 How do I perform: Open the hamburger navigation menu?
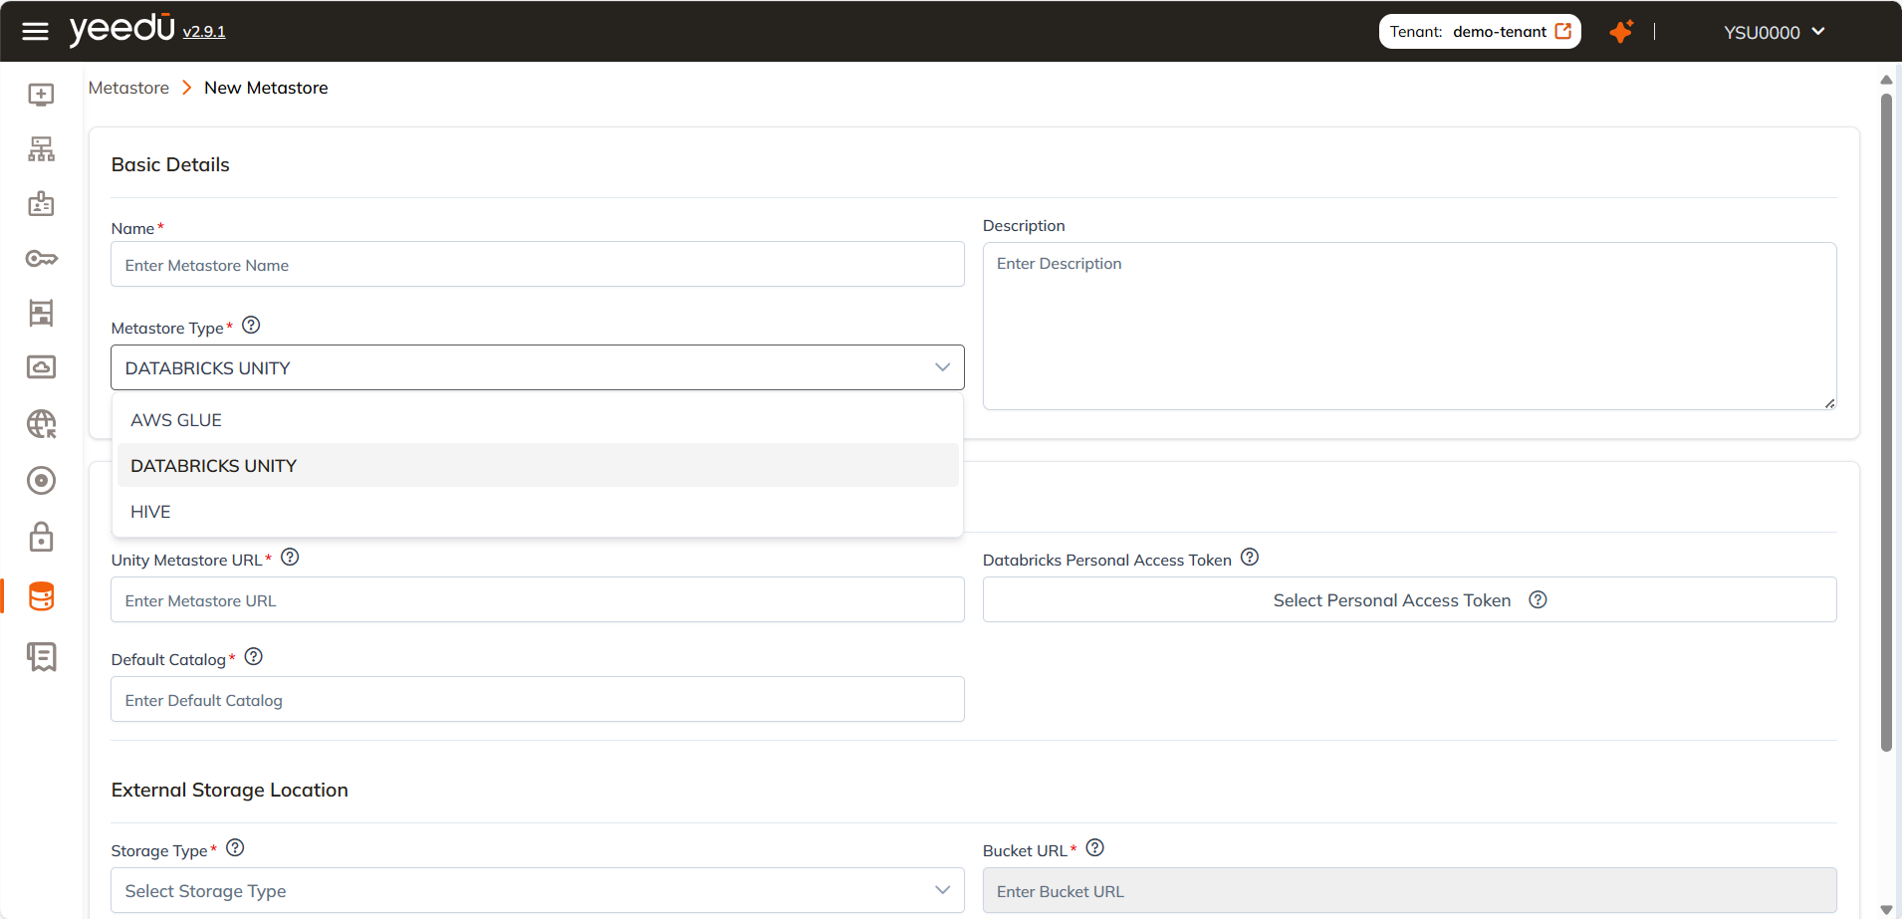[35, 31]
